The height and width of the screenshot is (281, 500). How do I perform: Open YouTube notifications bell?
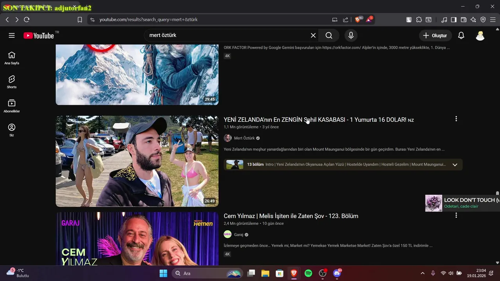(461, 36)
